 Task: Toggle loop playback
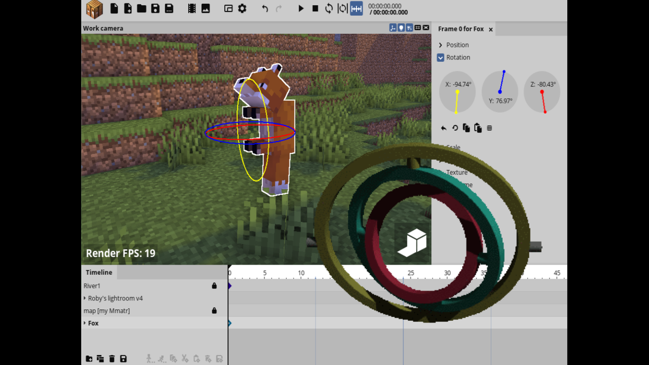[x=329, y=9]
